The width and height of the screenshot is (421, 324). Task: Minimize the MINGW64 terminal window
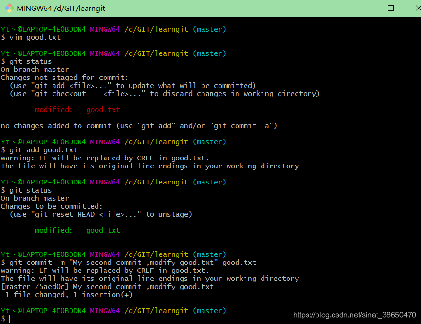(x=363, y=8)
